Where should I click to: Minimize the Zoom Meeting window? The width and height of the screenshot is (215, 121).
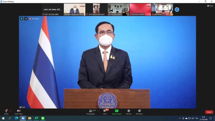tap(199, 1)
